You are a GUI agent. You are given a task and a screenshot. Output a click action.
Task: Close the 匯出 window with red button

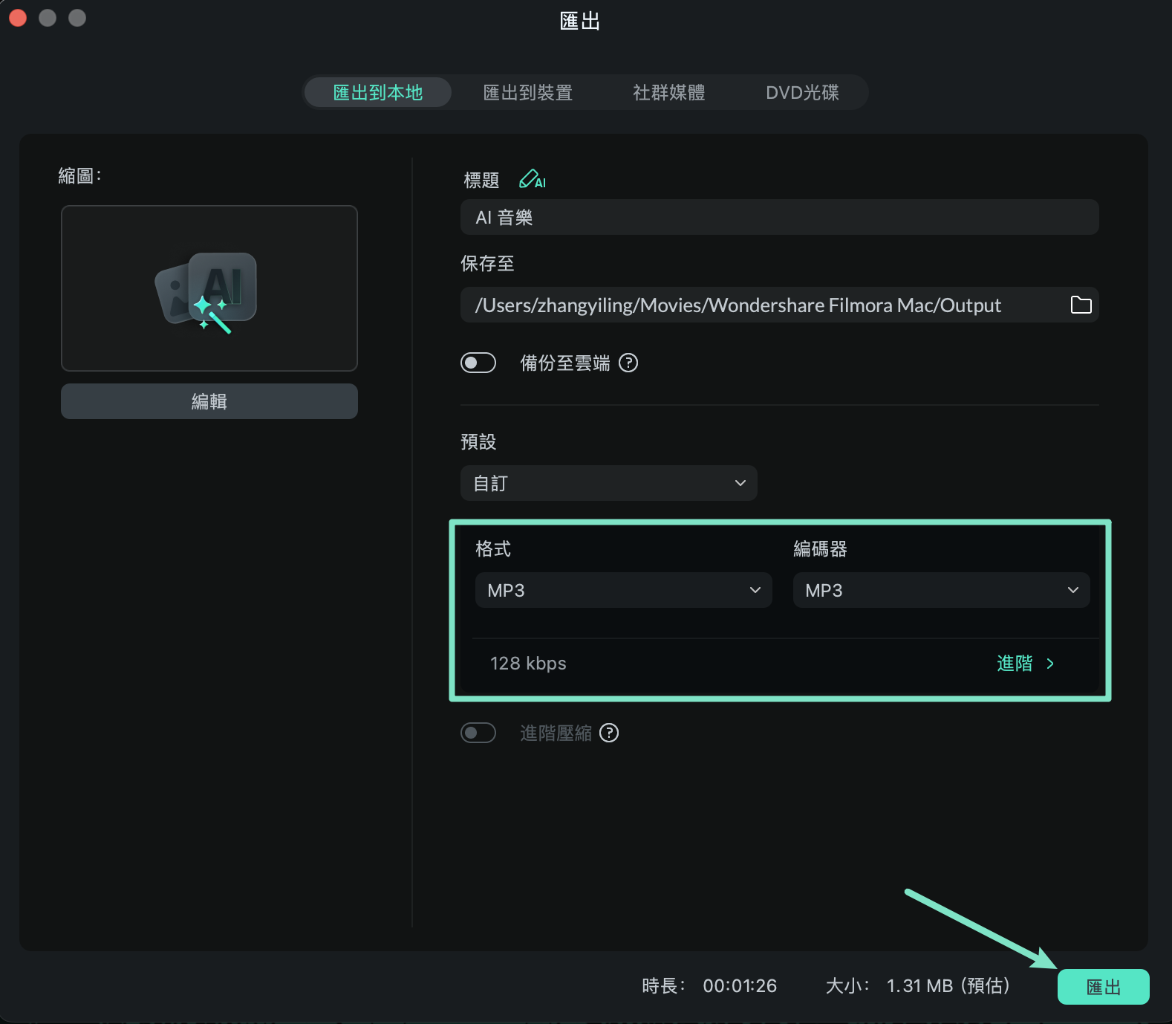(18, 18)
